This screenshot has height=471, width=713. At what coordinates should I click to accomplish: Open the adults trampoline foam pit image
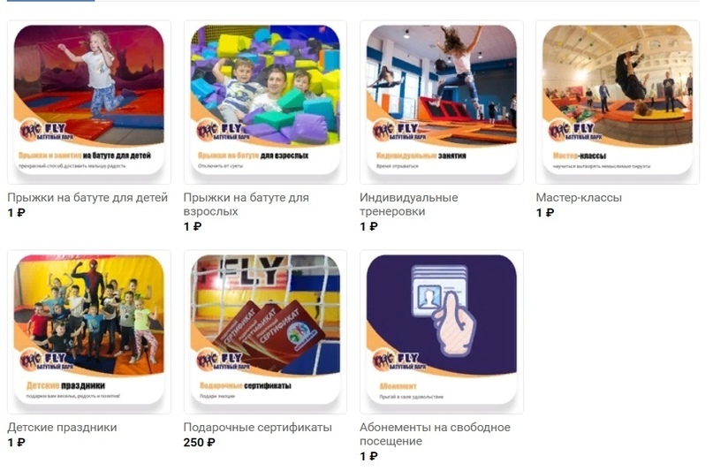(x=265, y=102)
